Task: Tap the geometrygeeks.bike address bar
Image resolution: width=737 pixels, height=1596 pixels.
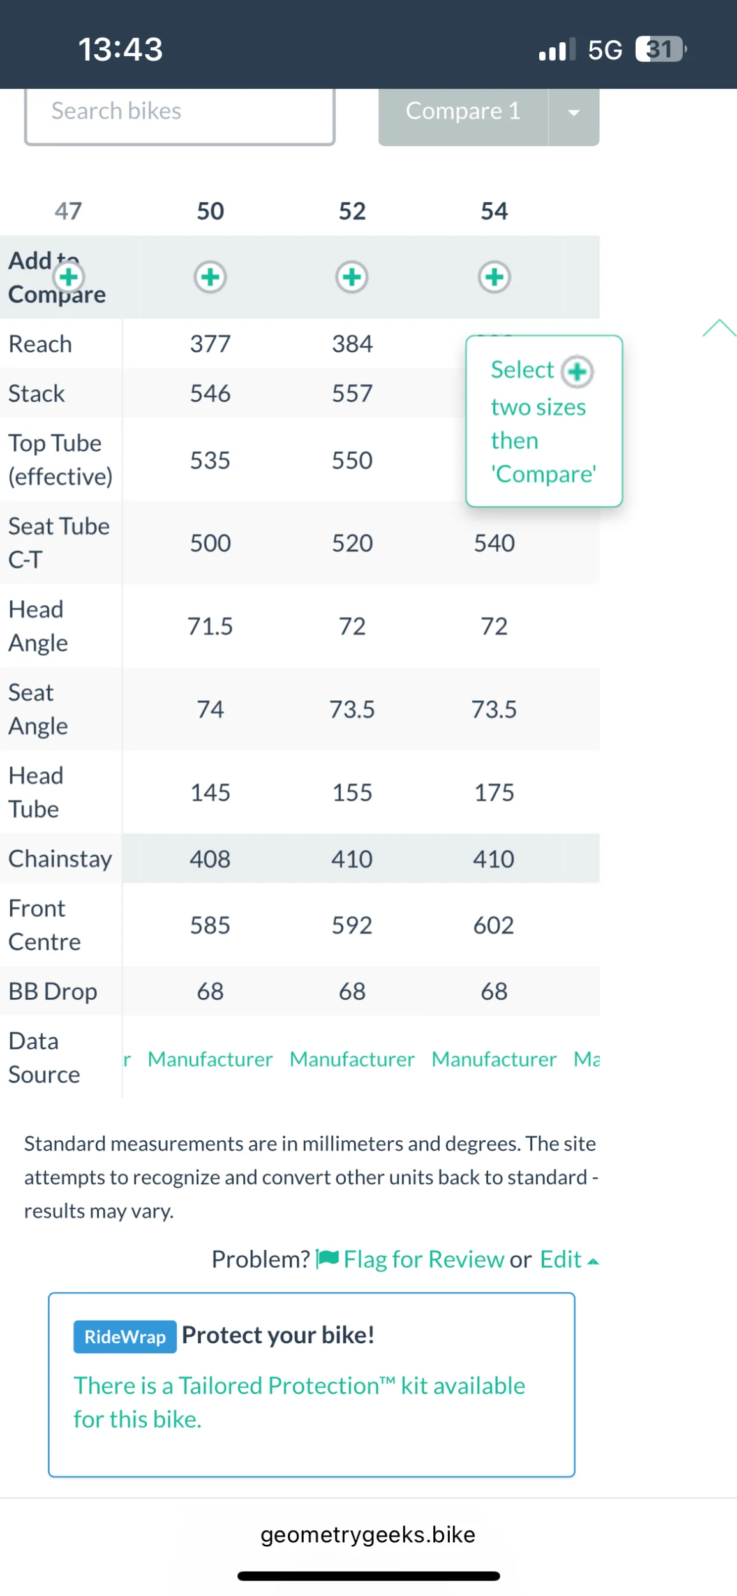Action: [x=368, y=1534]
